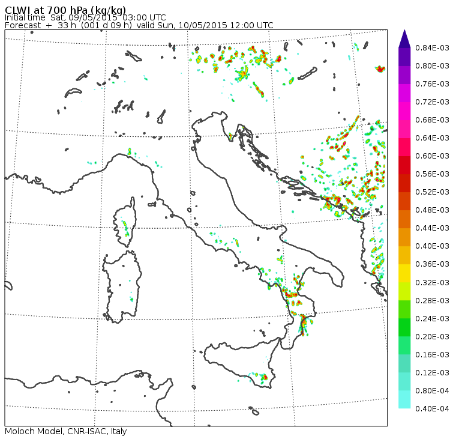Screen dimensions: 456x439
Task: Click the island of Sicily on the map
Action: 241,364
